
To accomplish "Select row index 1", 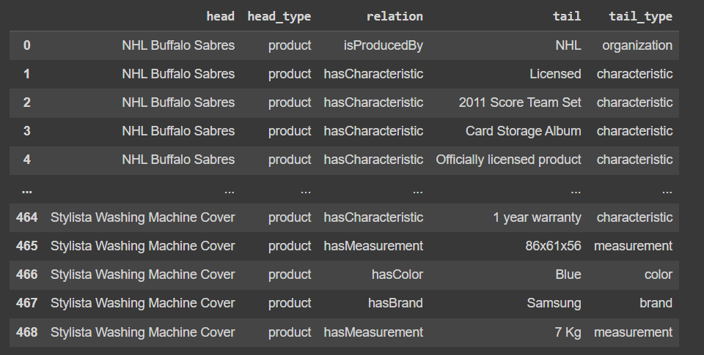I will coord(27,74).
